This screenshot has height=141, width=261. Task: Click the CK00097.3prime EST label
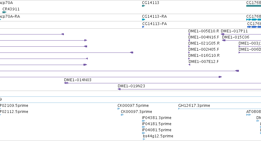[x=136, y=112]
